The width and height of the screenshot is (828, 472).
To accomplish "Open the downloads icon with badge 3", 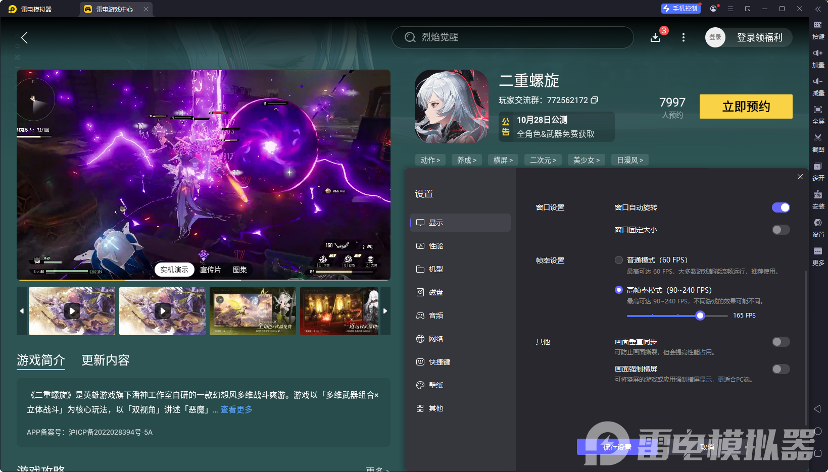I will coord(655,37).
